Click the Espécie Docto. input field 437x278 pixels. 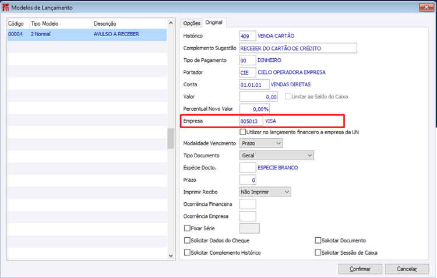248,168
